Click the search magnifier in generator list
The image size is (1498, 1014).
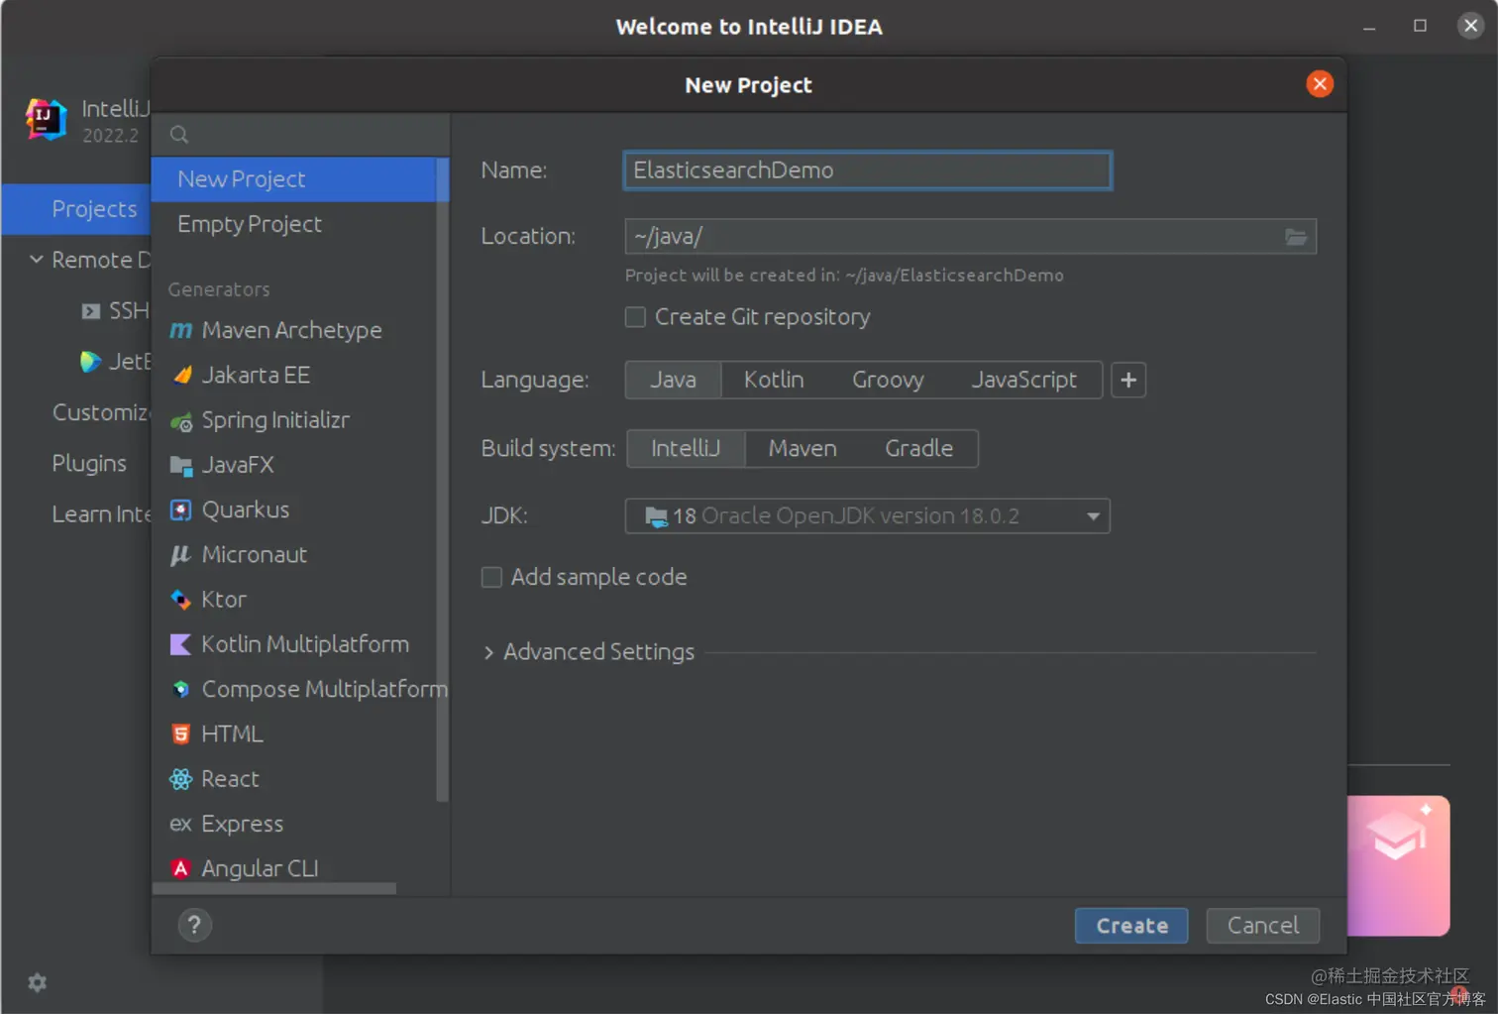pos(178,135)
